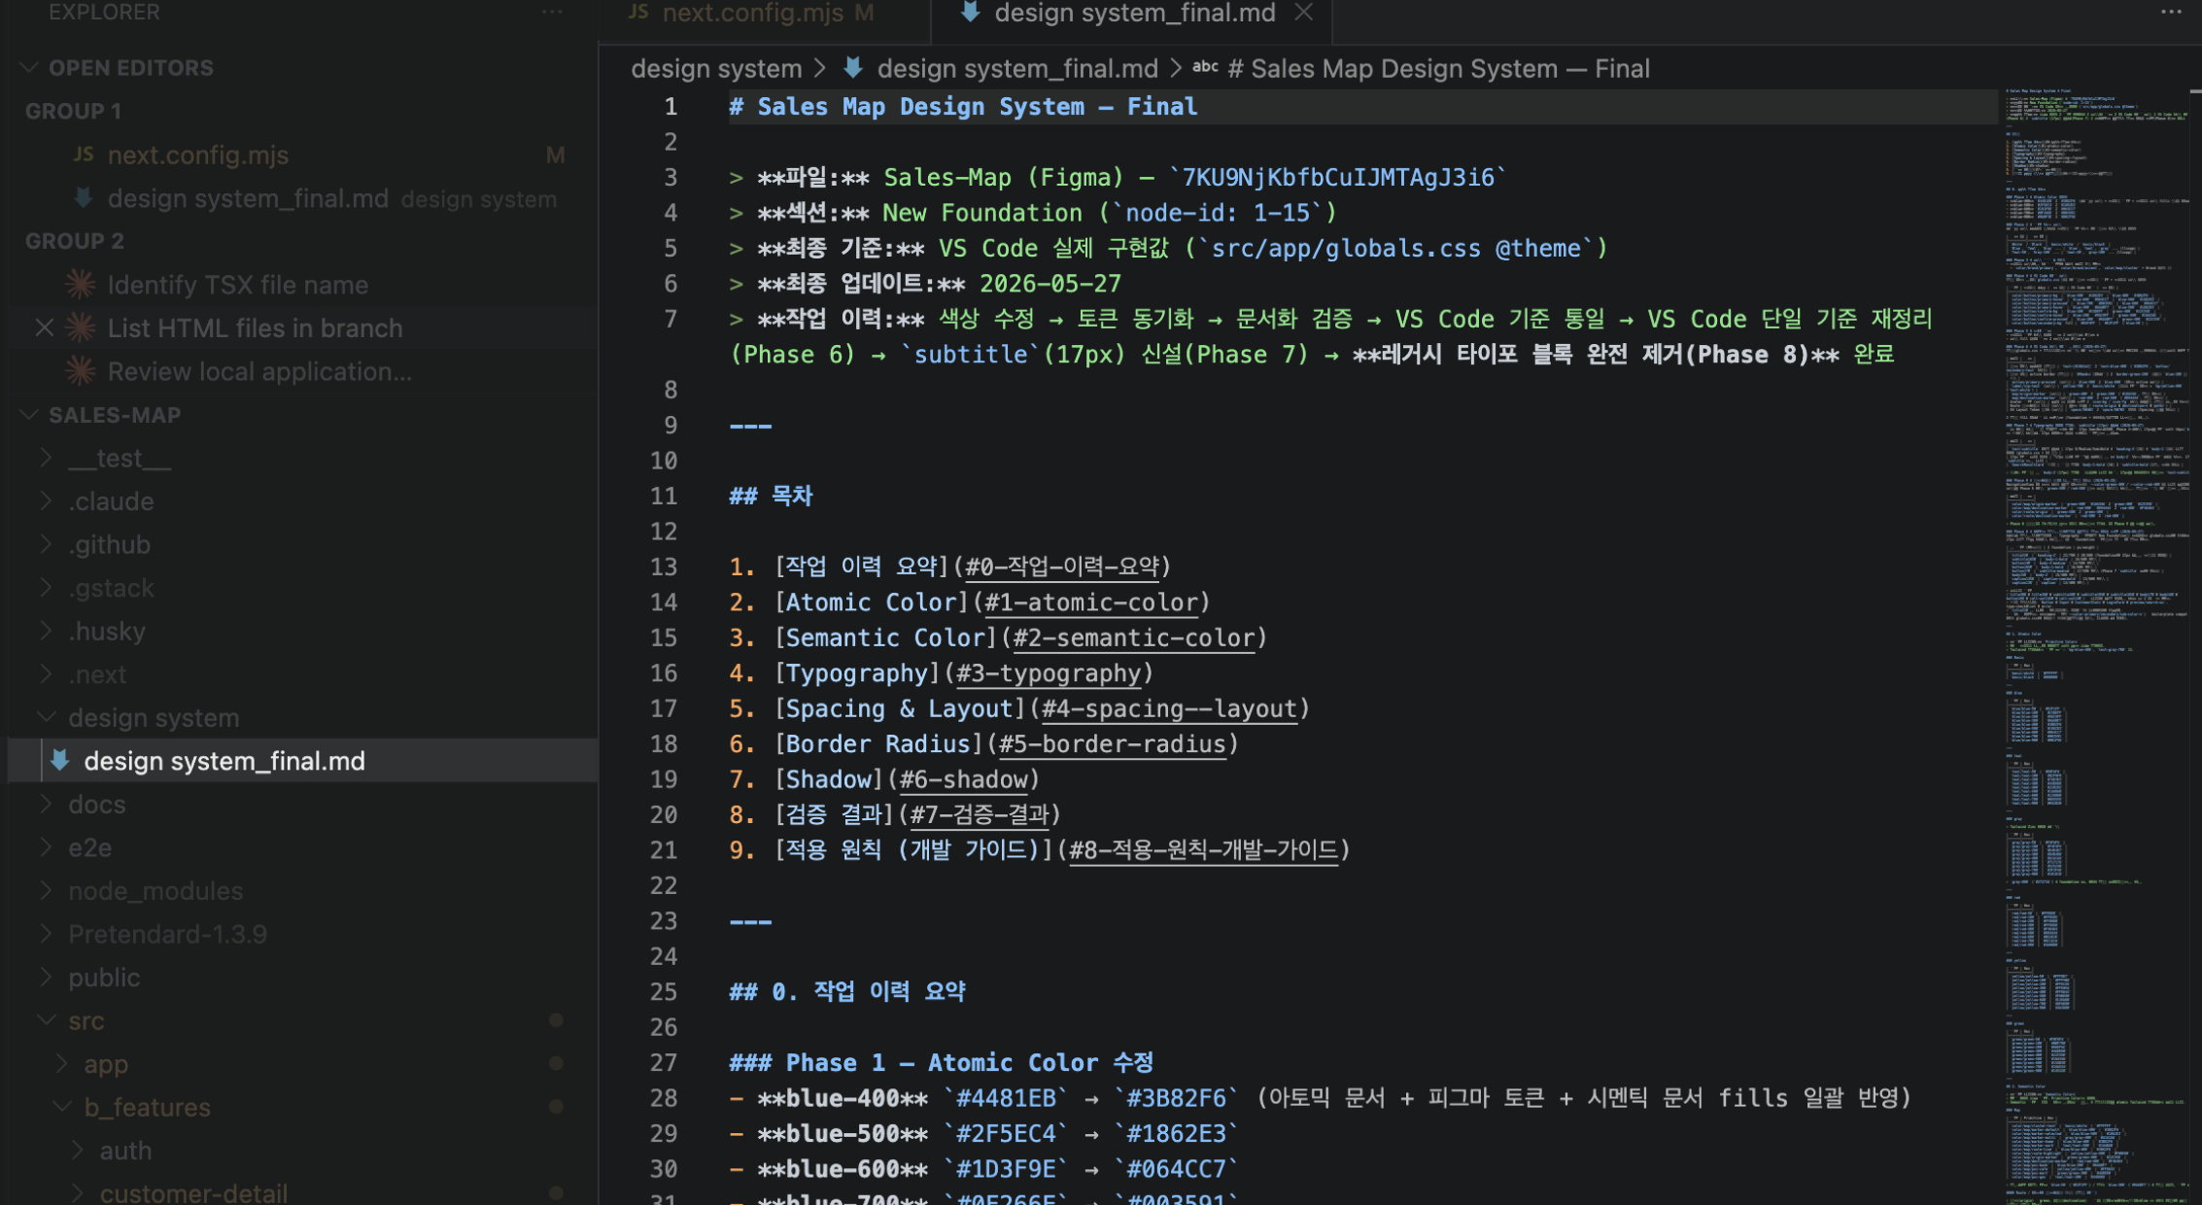Click the editor minimap to jump
The image size is (2202, 1205).
pos(2098,646)
